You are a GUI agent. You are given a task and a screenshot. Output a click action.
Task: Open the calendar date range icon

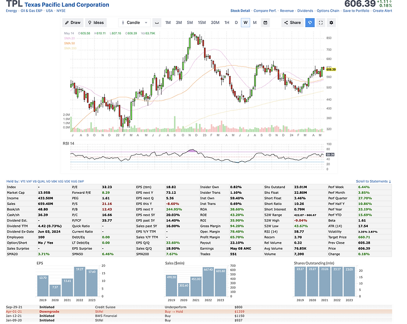(x=265, y=22)
